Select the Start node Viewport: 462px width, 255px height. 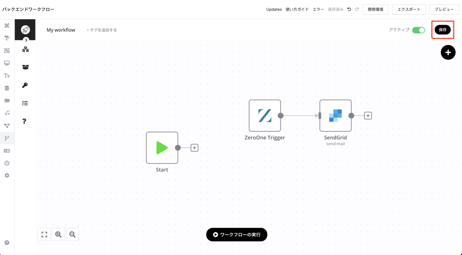click(x=162, y=148)
